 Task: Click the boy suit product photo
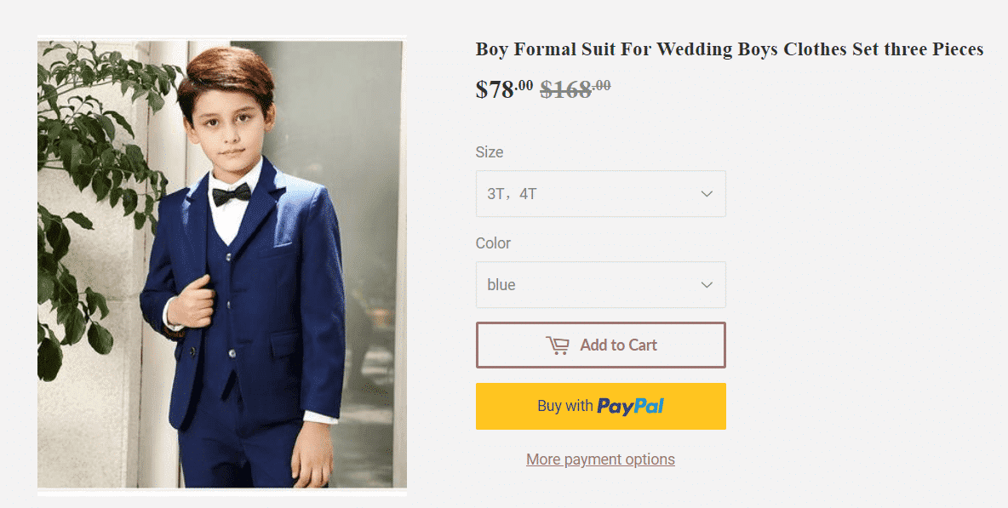[222, 264]
